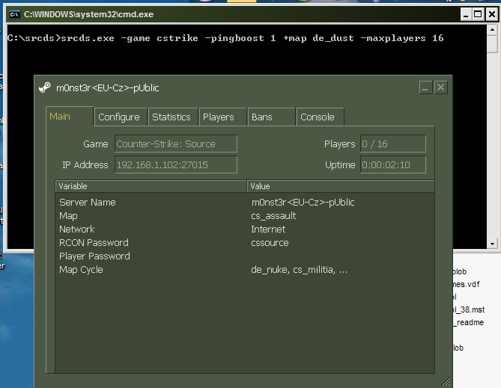
Task: Click the Variable column header
Action: click(151, 186)
